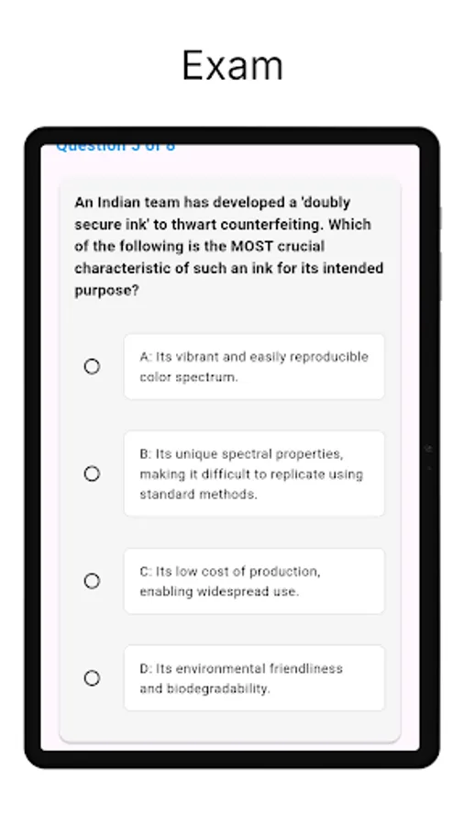Click the 'Exam' heading at the top
This screenshot has height=826, width=464.
click(233, 65)
